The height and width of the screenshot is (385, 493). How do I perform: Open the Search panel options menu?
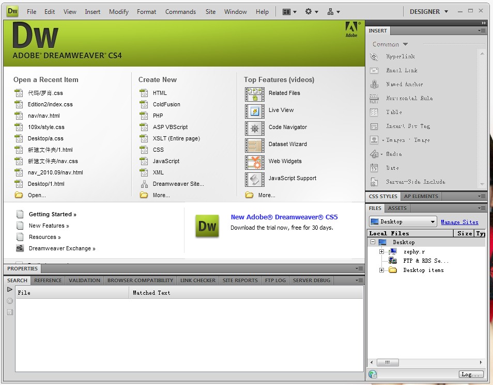[359, 280]
